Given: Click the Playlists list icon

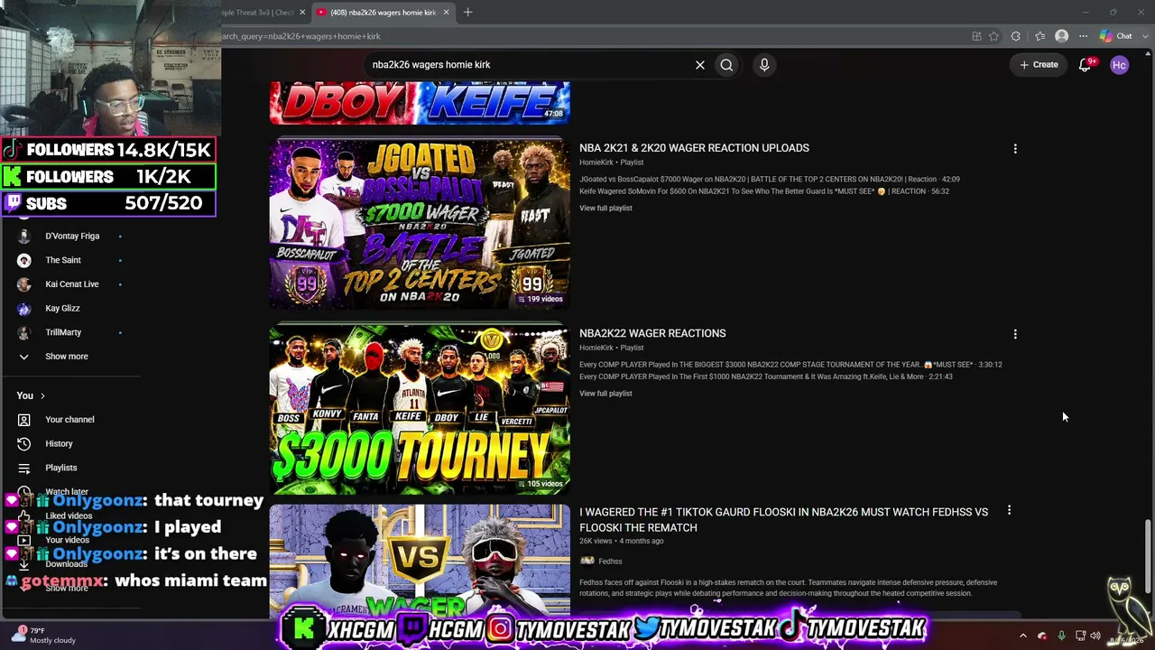Looking at the screenshot, I should (x=24, y=468).
